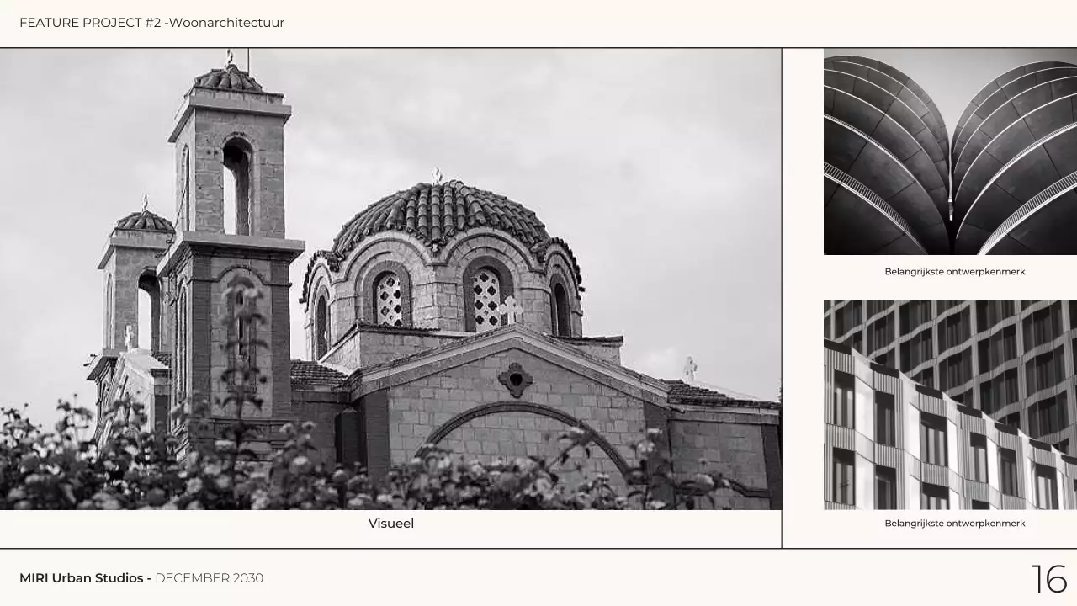Select the vertical divider line between images

pos(782,295)
